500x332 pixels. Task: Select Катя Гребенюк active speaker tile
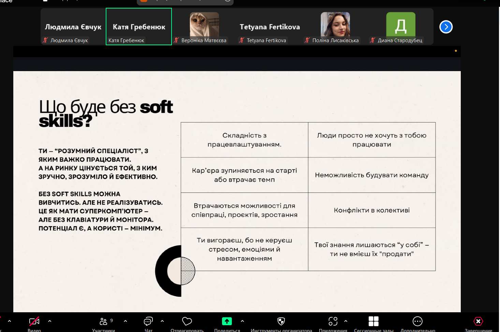click(x=139, y=27)
